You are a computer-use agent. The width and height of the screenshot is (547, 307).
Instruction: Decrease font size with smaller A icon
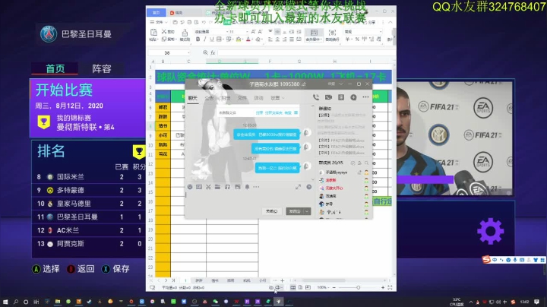pyautogui.click(x=260, y=32)
